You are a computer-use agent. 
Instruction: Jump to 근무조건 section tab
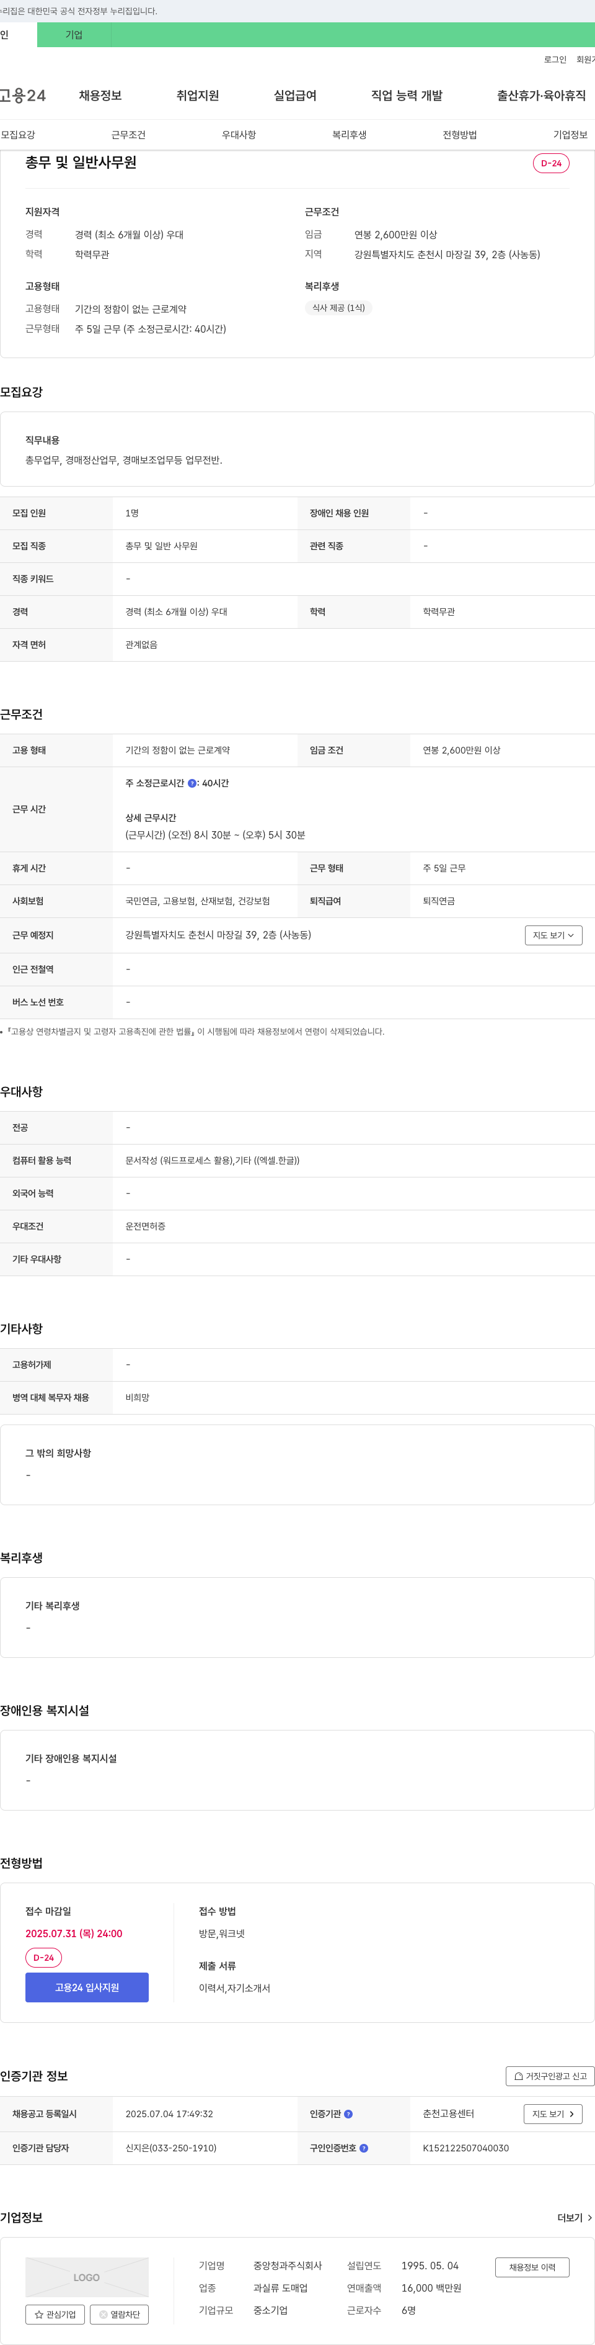[128, 135]
